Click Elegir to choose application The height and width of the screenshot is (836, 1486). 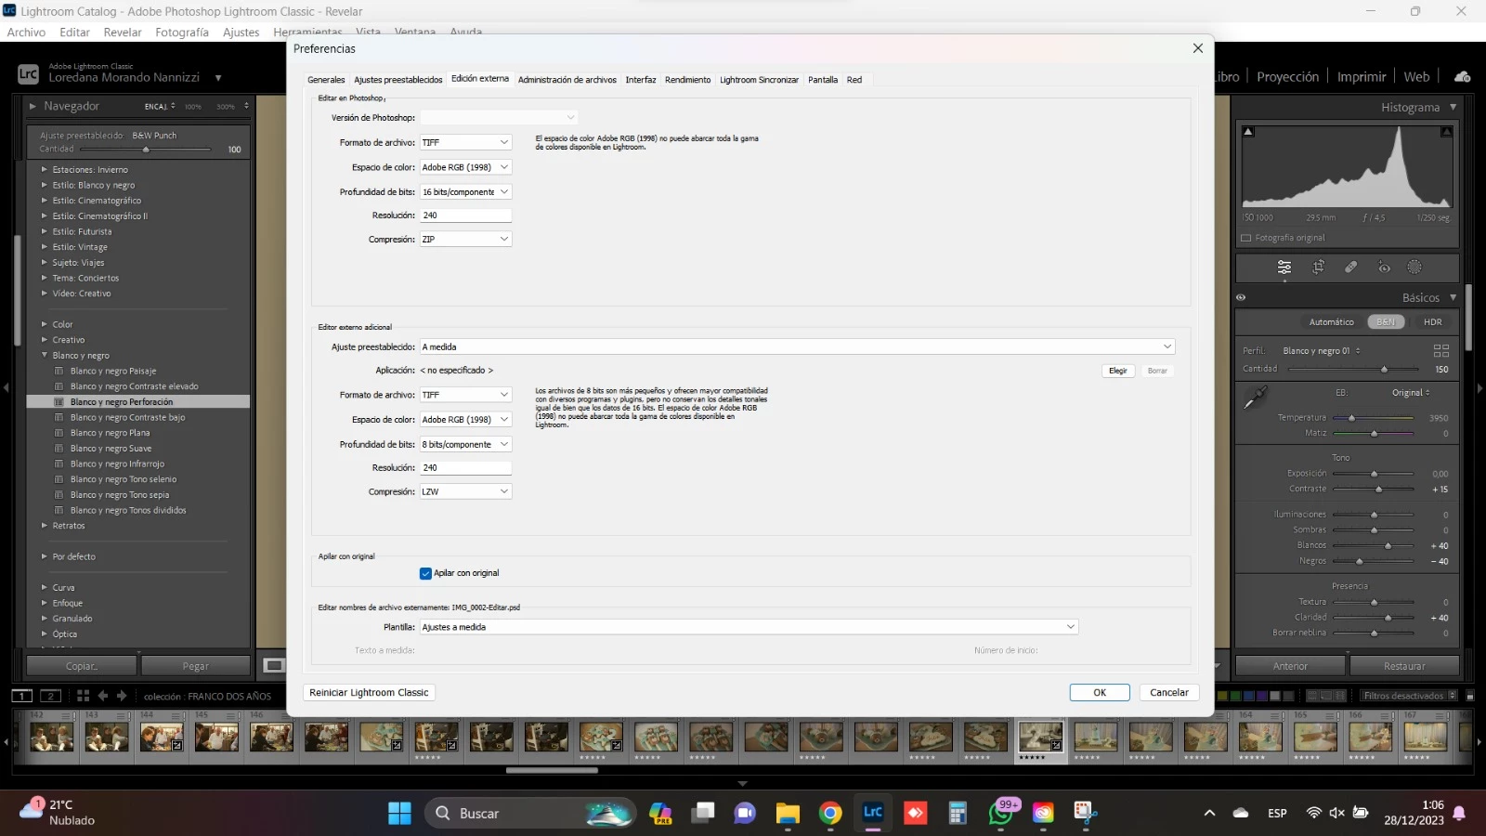pyautogui.click(x=1117, y=371)
